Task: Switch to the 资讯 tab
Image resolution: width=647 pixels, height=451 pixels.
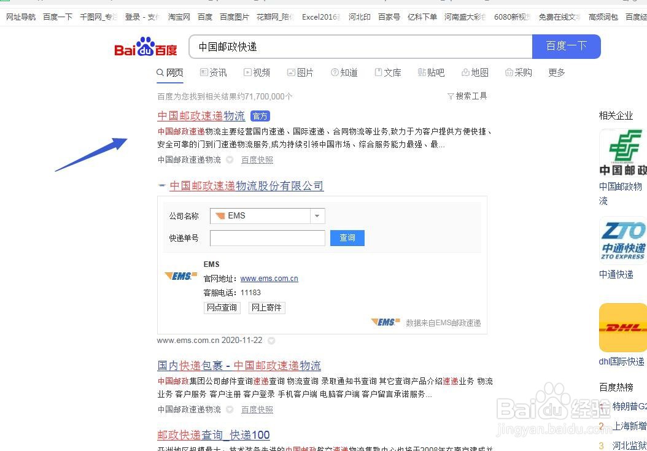Action: [x=214, y=72]
